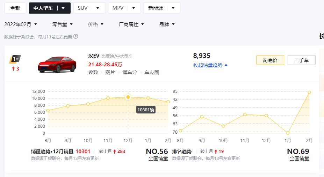Click the 1st rank badge icon

(15, 59)
